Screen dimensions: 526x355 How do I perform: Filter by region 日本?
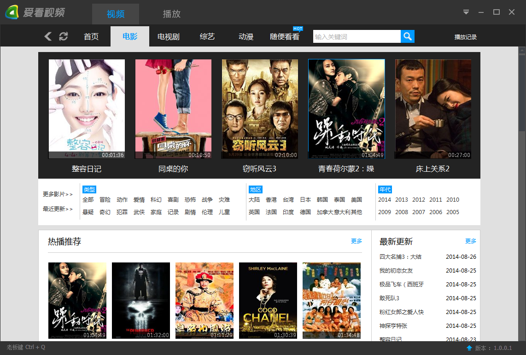305,199
